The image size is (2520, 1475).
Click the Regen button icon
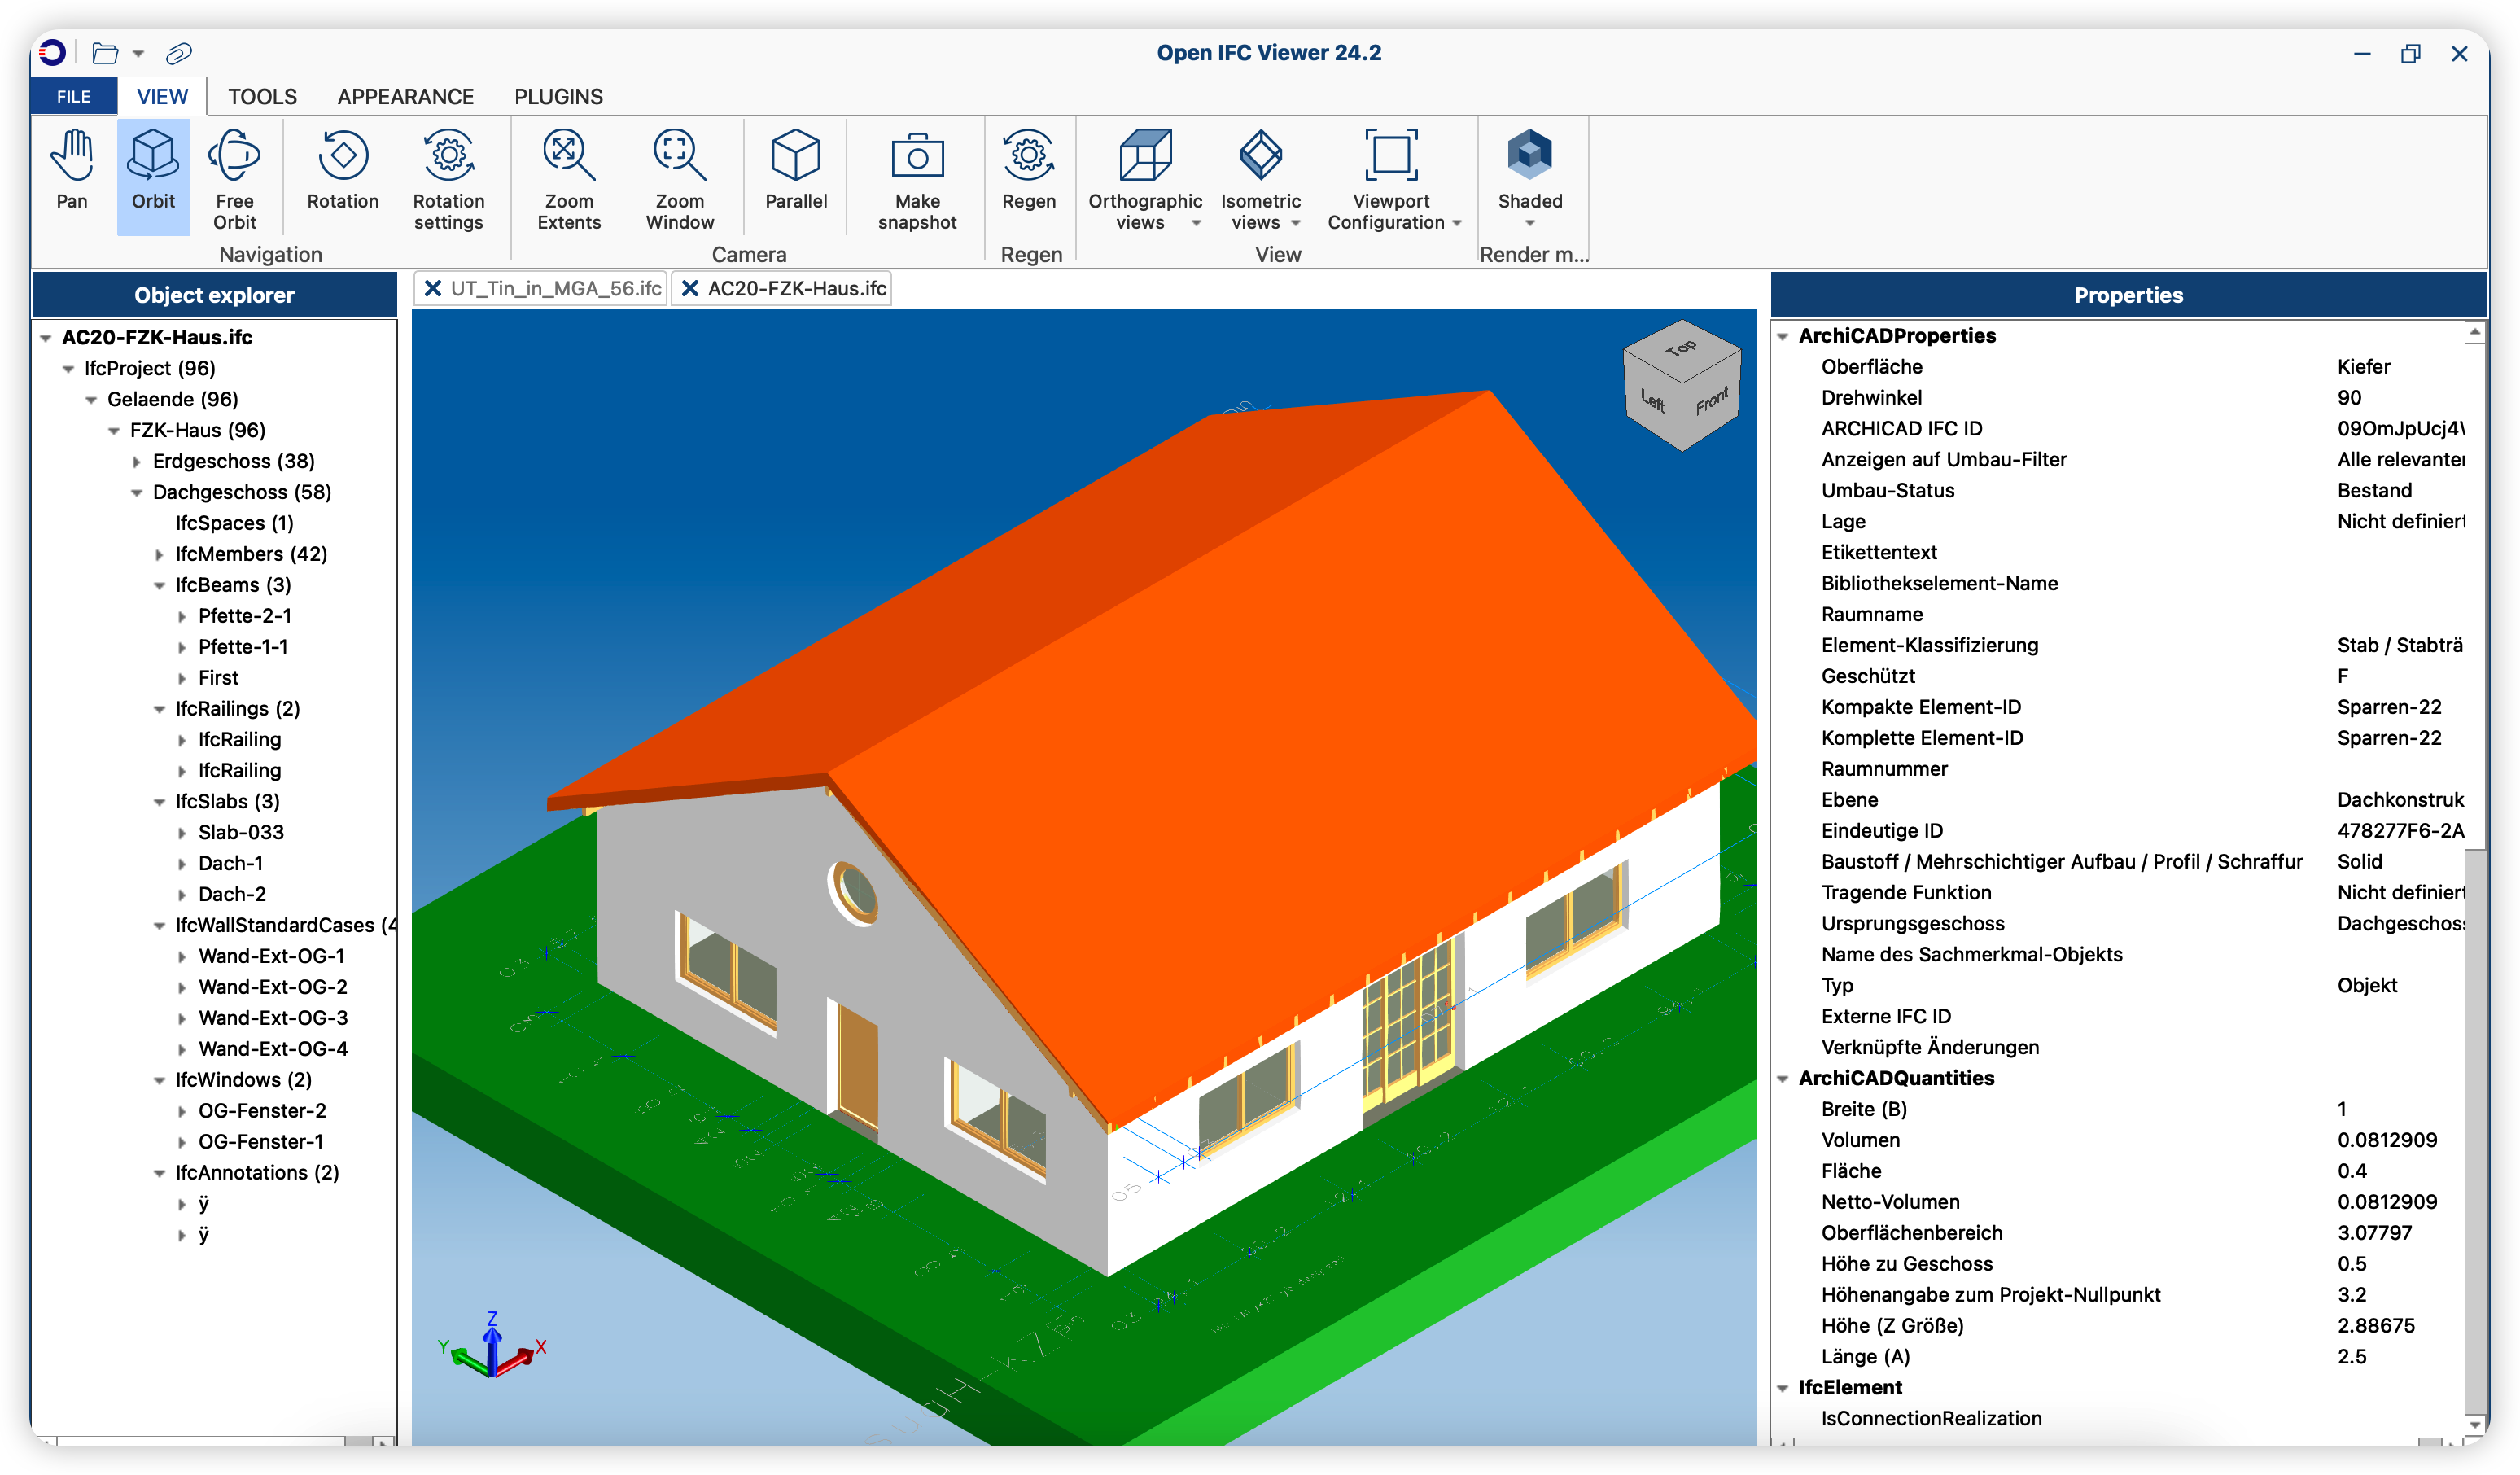tap(1028, 156)
